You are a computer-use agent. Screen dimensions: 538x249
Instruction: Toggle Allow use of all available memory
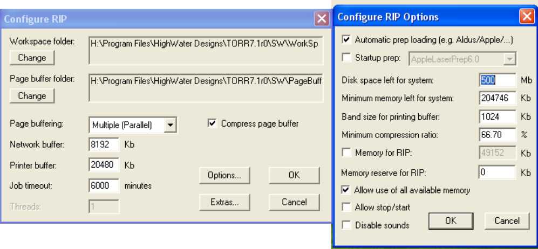(346, 190)
